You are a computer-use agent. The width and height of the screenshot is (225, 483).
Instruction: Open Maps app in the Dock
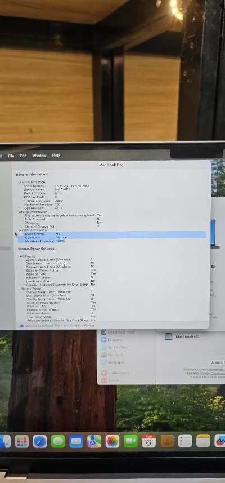coord(94,441)
